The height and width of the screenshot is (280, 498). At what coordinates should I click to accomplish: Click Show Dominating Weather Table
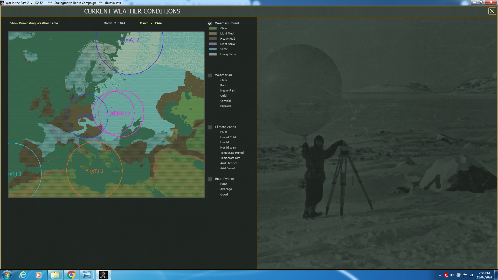pos(34,23)
